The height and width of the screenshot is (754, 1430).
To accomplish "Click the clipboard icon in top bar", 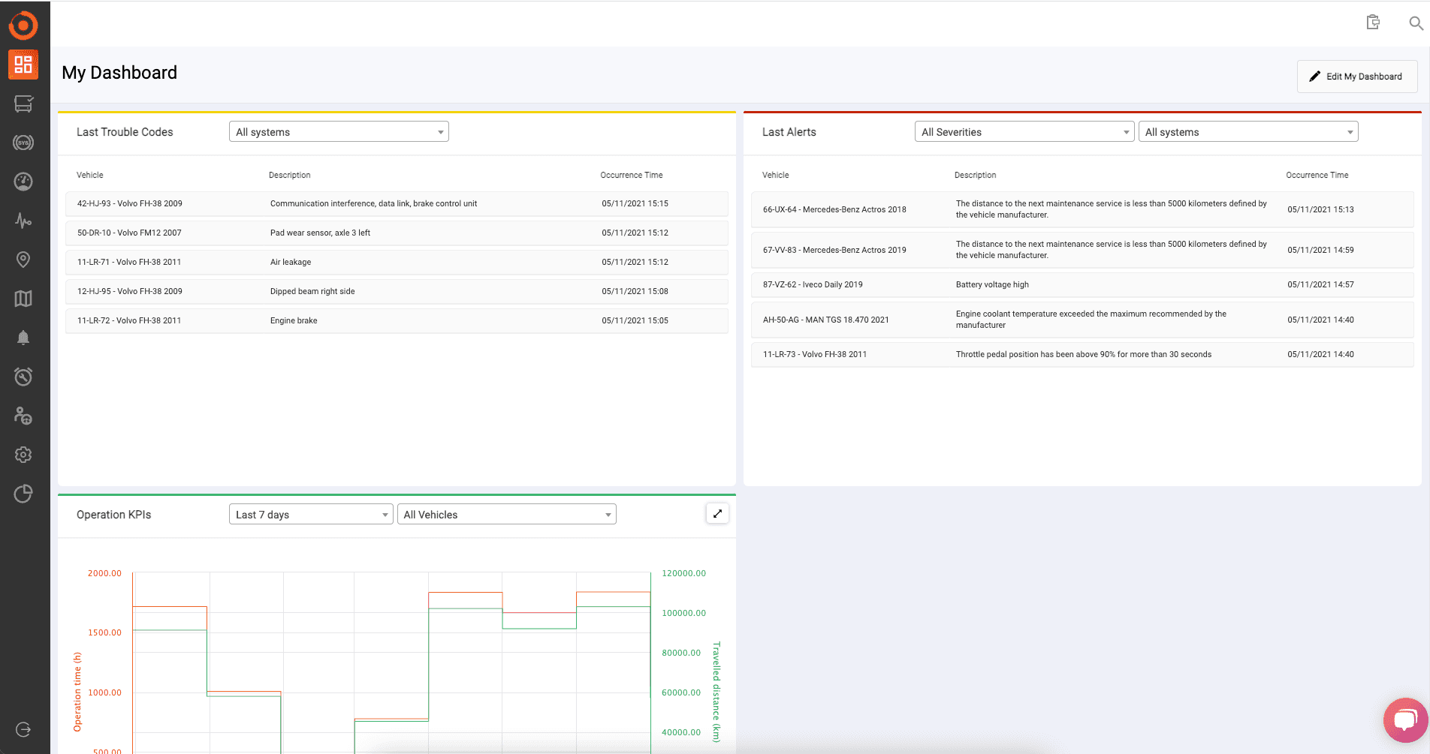I will pos(1373,23).
